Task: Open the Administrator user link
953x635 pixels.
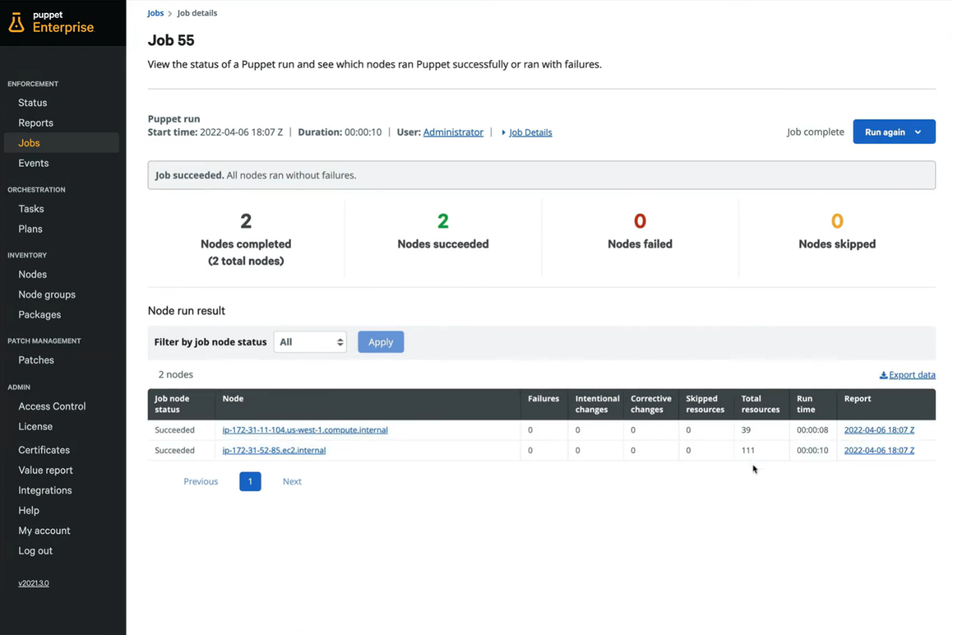Action: click(453, 132)
